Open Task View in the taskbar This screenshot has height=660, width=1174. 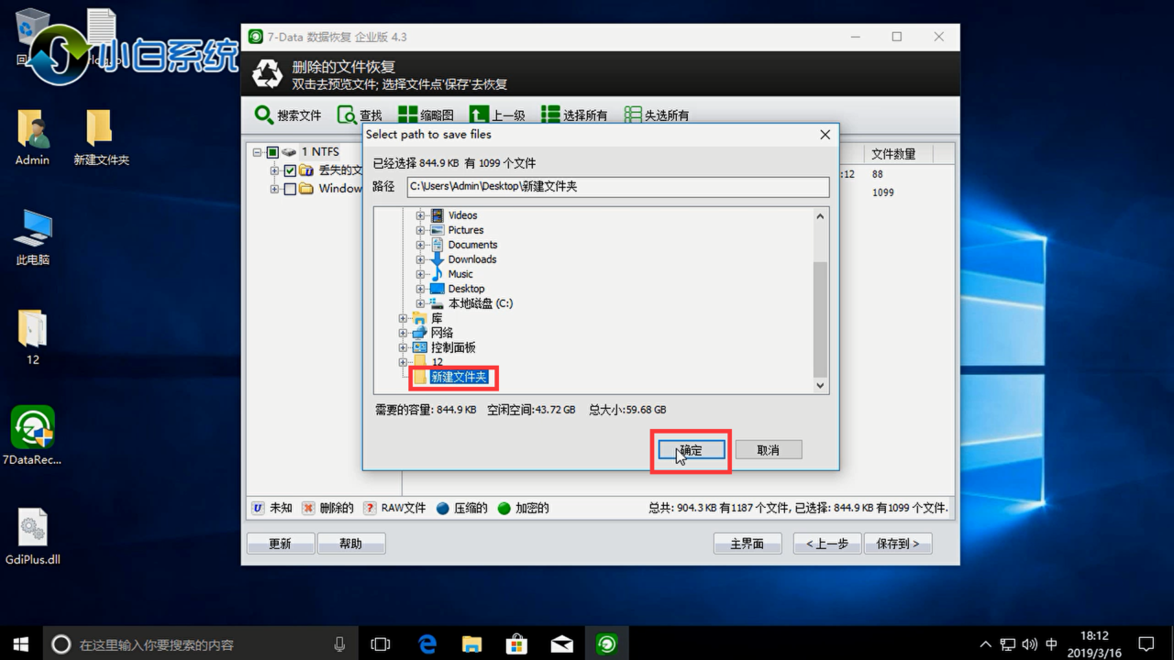coord(381,644)
